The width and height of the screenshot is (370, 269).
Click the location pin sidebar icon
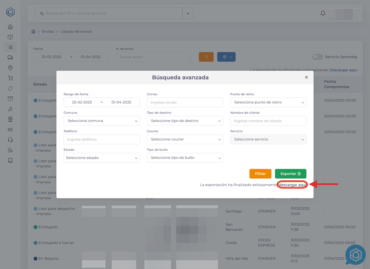pos(10,68)
